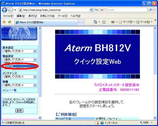The height and width of the screenshot is (126, 158).
Task: Click the main page vertical scrollbar thumb
Action: point(155,52)
